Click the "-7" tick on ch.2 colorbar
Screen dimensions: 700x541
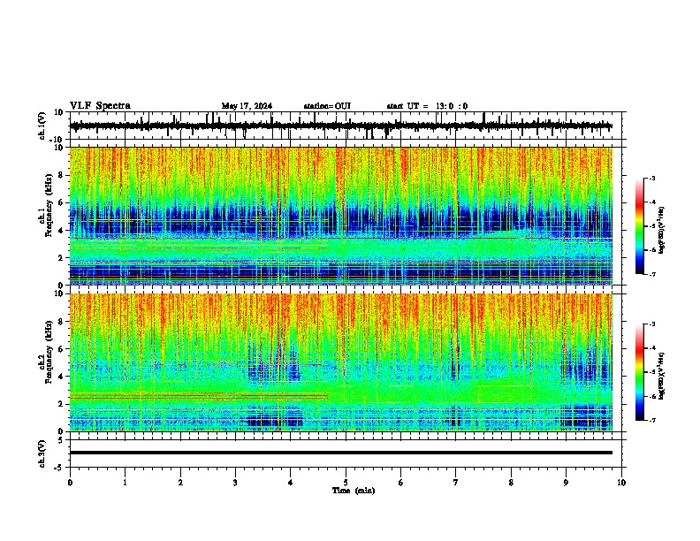[x=651, y=420]
